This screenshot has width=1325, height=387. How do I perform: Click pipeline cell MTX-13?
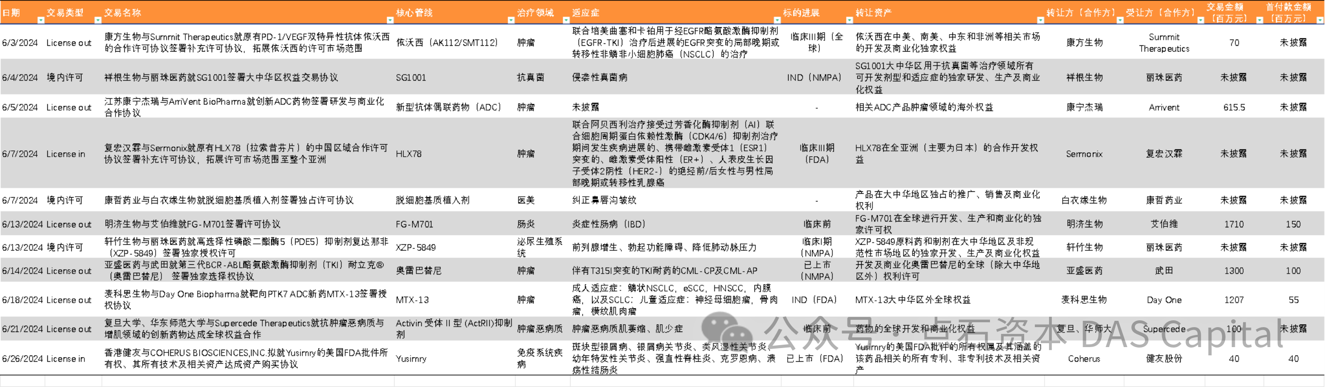(412, 300)
